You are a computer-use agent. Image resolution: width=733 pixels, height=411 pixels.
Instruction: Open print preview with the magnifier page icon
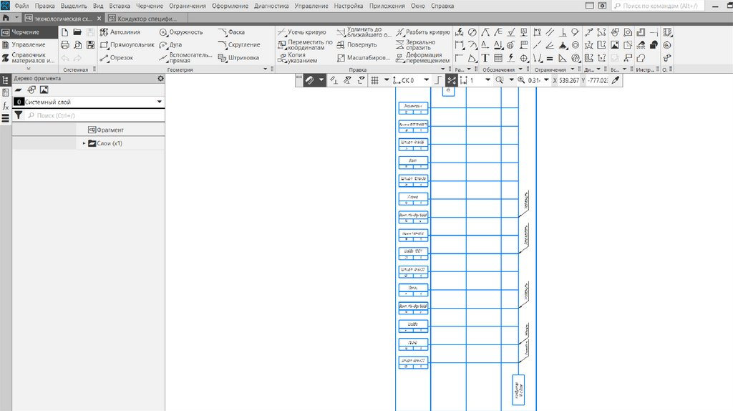(x=77, y=45)
